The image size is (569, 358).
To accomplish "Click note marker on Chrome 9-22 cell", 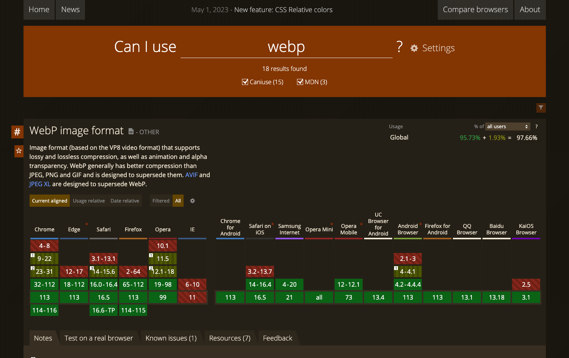I will [33, 255].
